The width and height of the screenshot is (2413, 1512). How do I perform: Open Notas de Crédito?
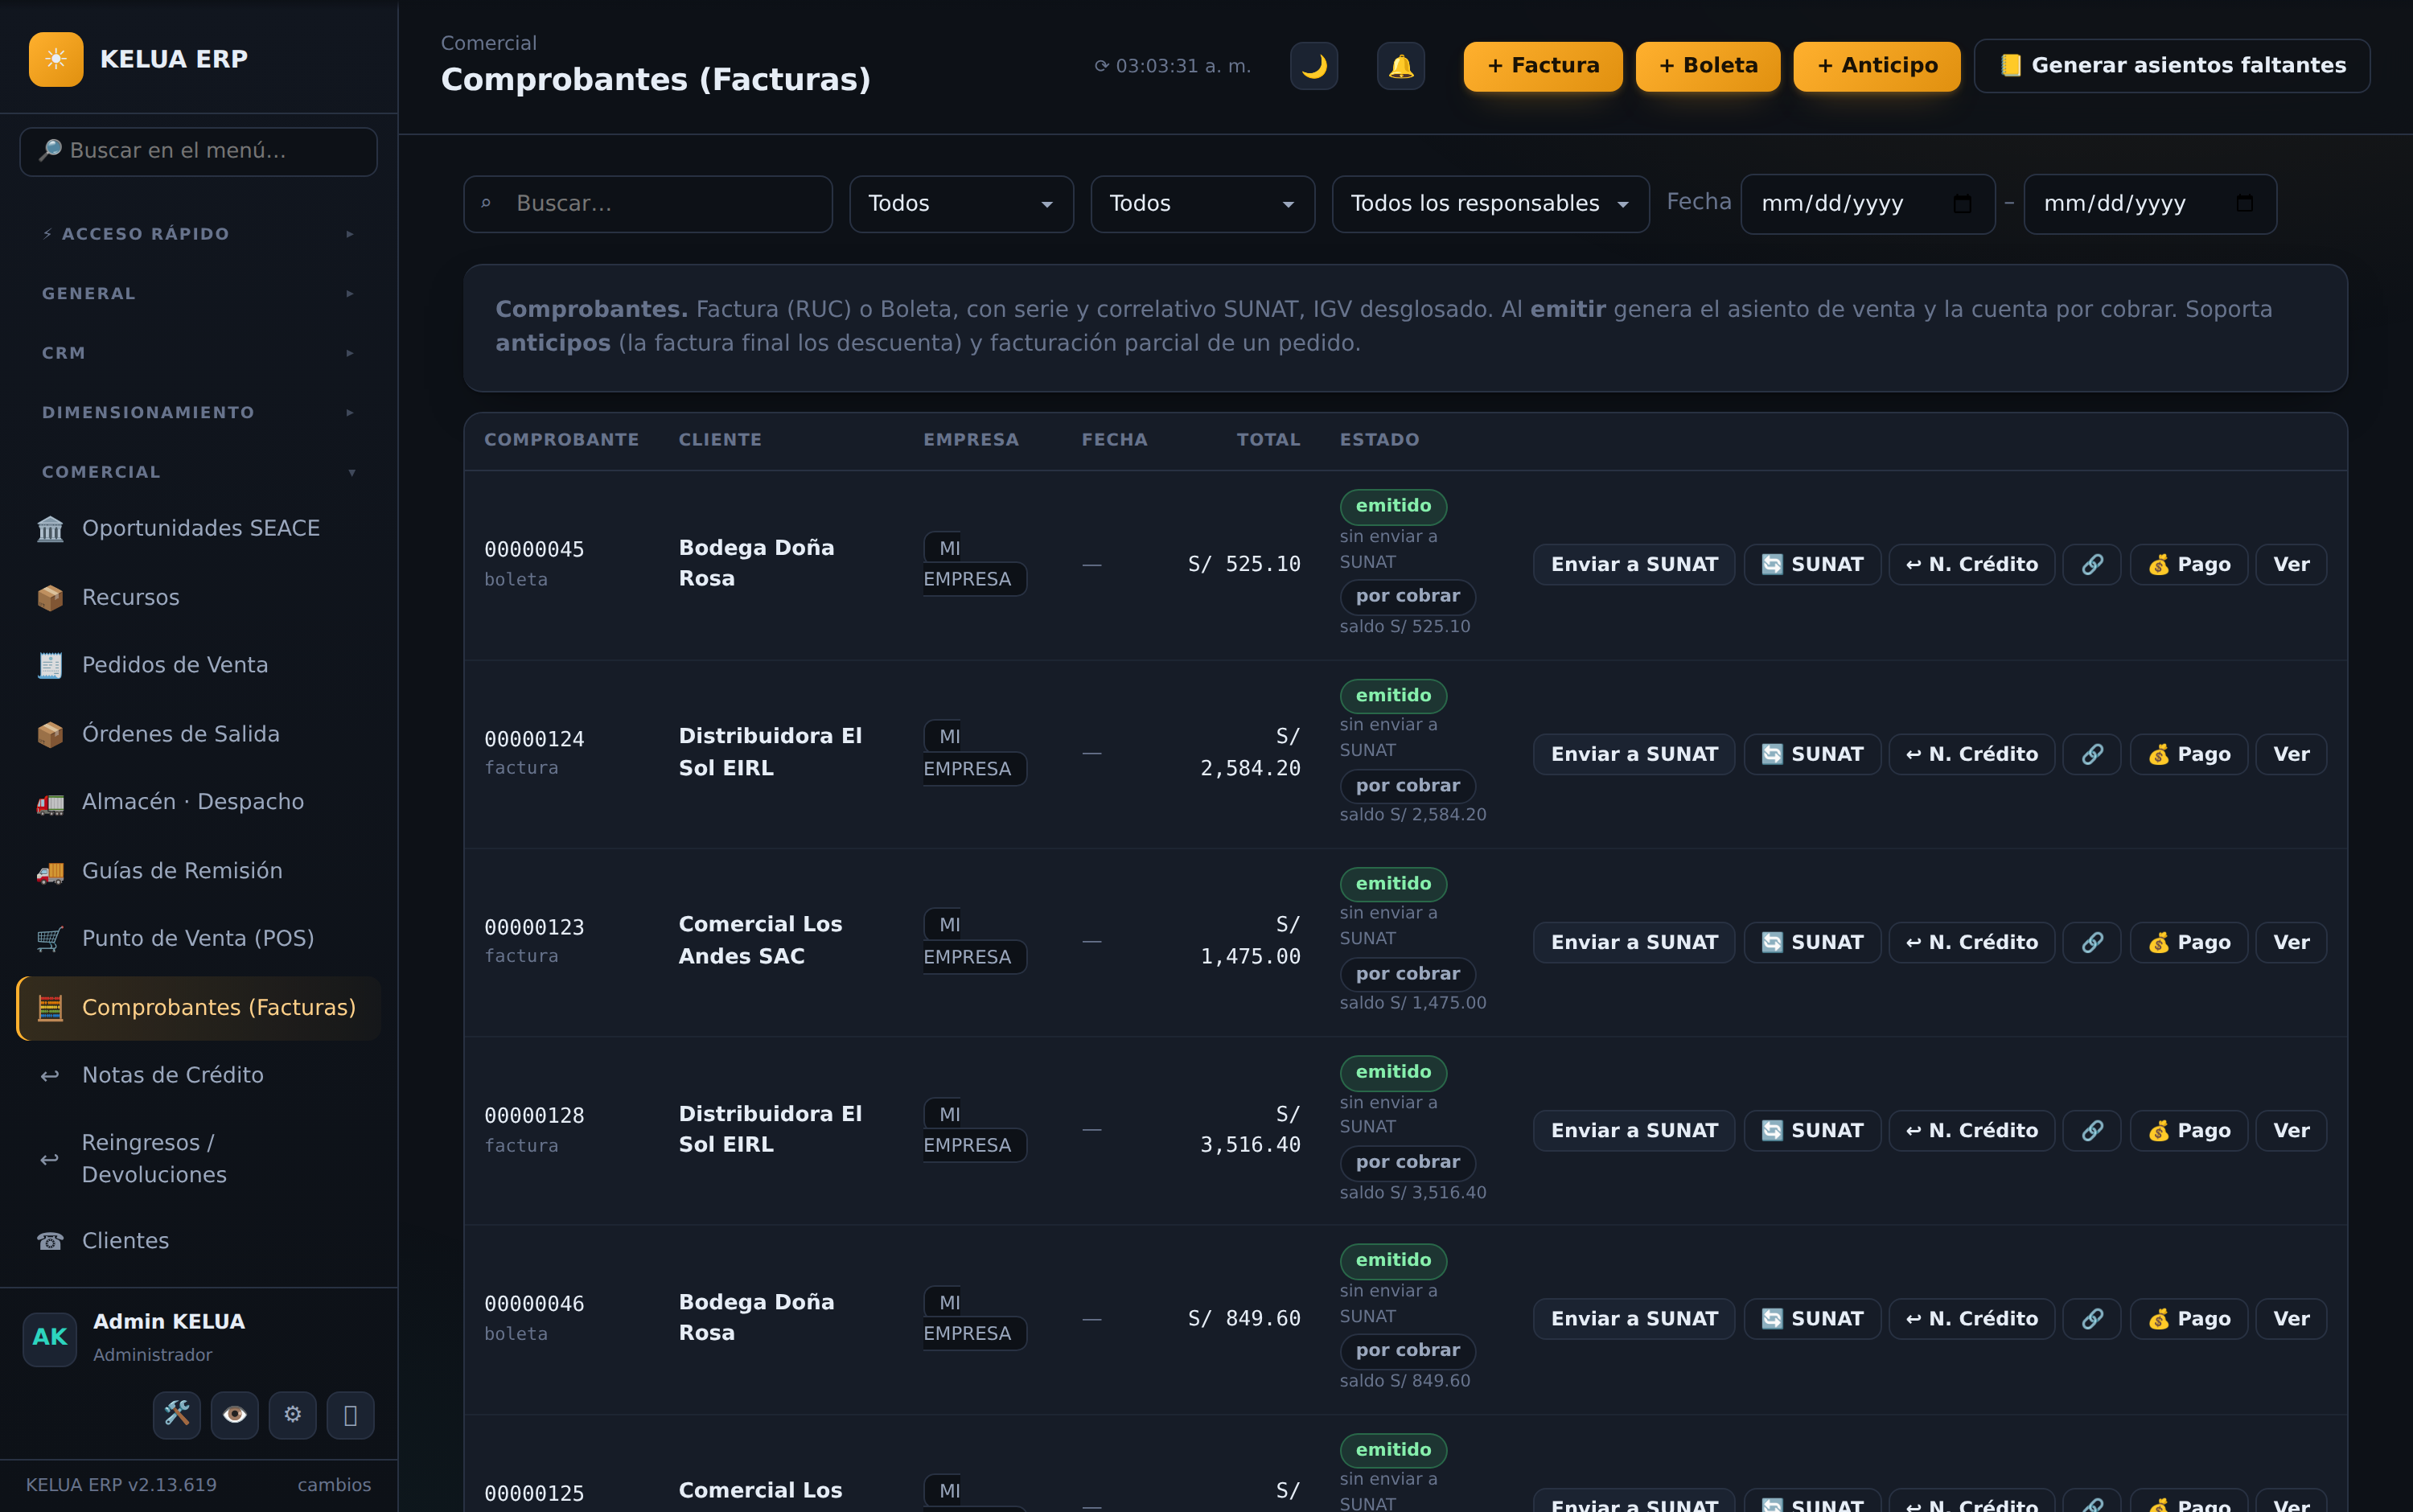(198, 1075)
